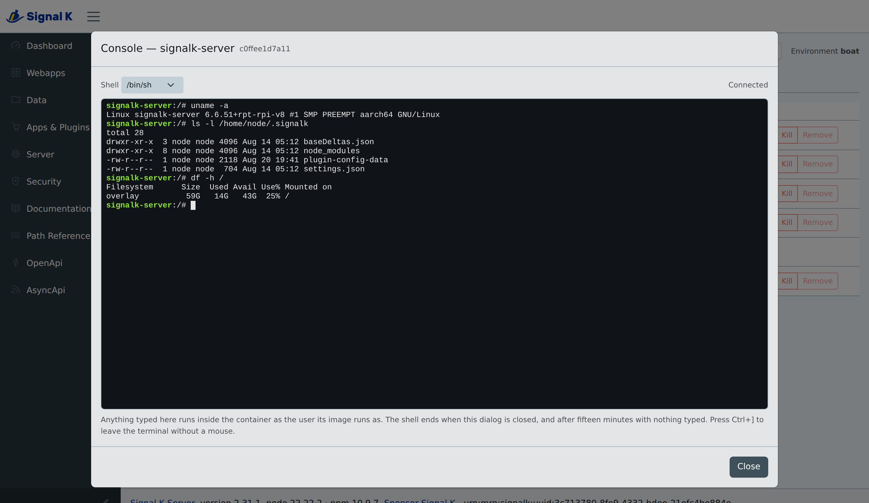This screenshot has width=869, height=503.
Task: Click the 'Environment boat' label behind the dialog
Action: (x=825, y=51)
